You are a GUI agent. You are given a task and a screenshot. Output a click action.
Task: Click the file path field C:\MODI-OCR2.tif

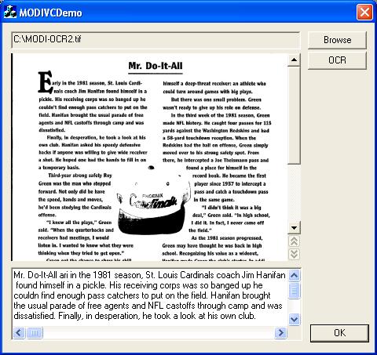click(x=156, y=40)
